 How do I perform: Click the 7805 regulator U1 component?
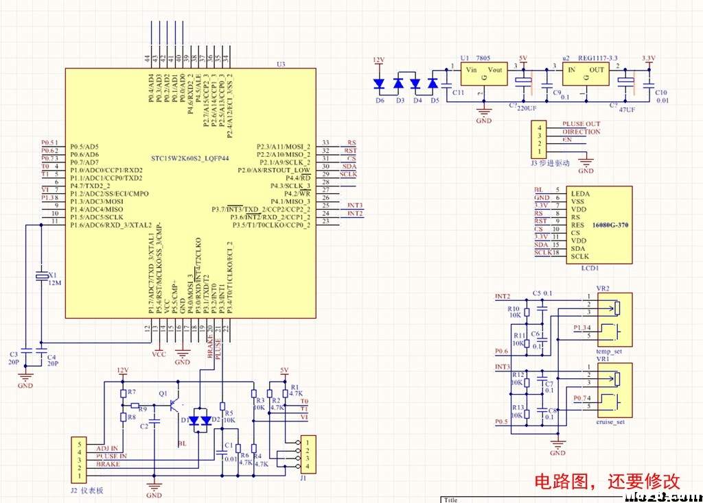click(484, 74)
